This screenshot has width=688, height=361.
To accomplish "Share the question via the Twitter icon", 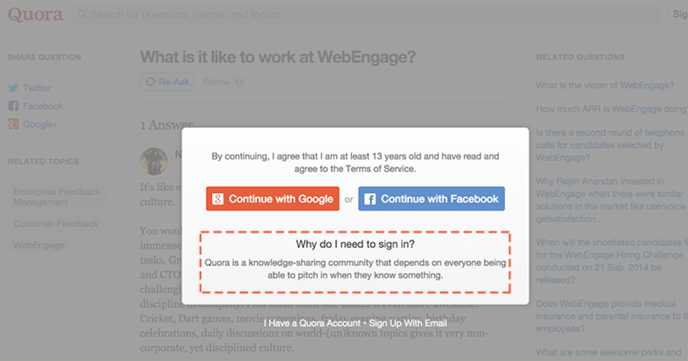I will tap(13, 88).
